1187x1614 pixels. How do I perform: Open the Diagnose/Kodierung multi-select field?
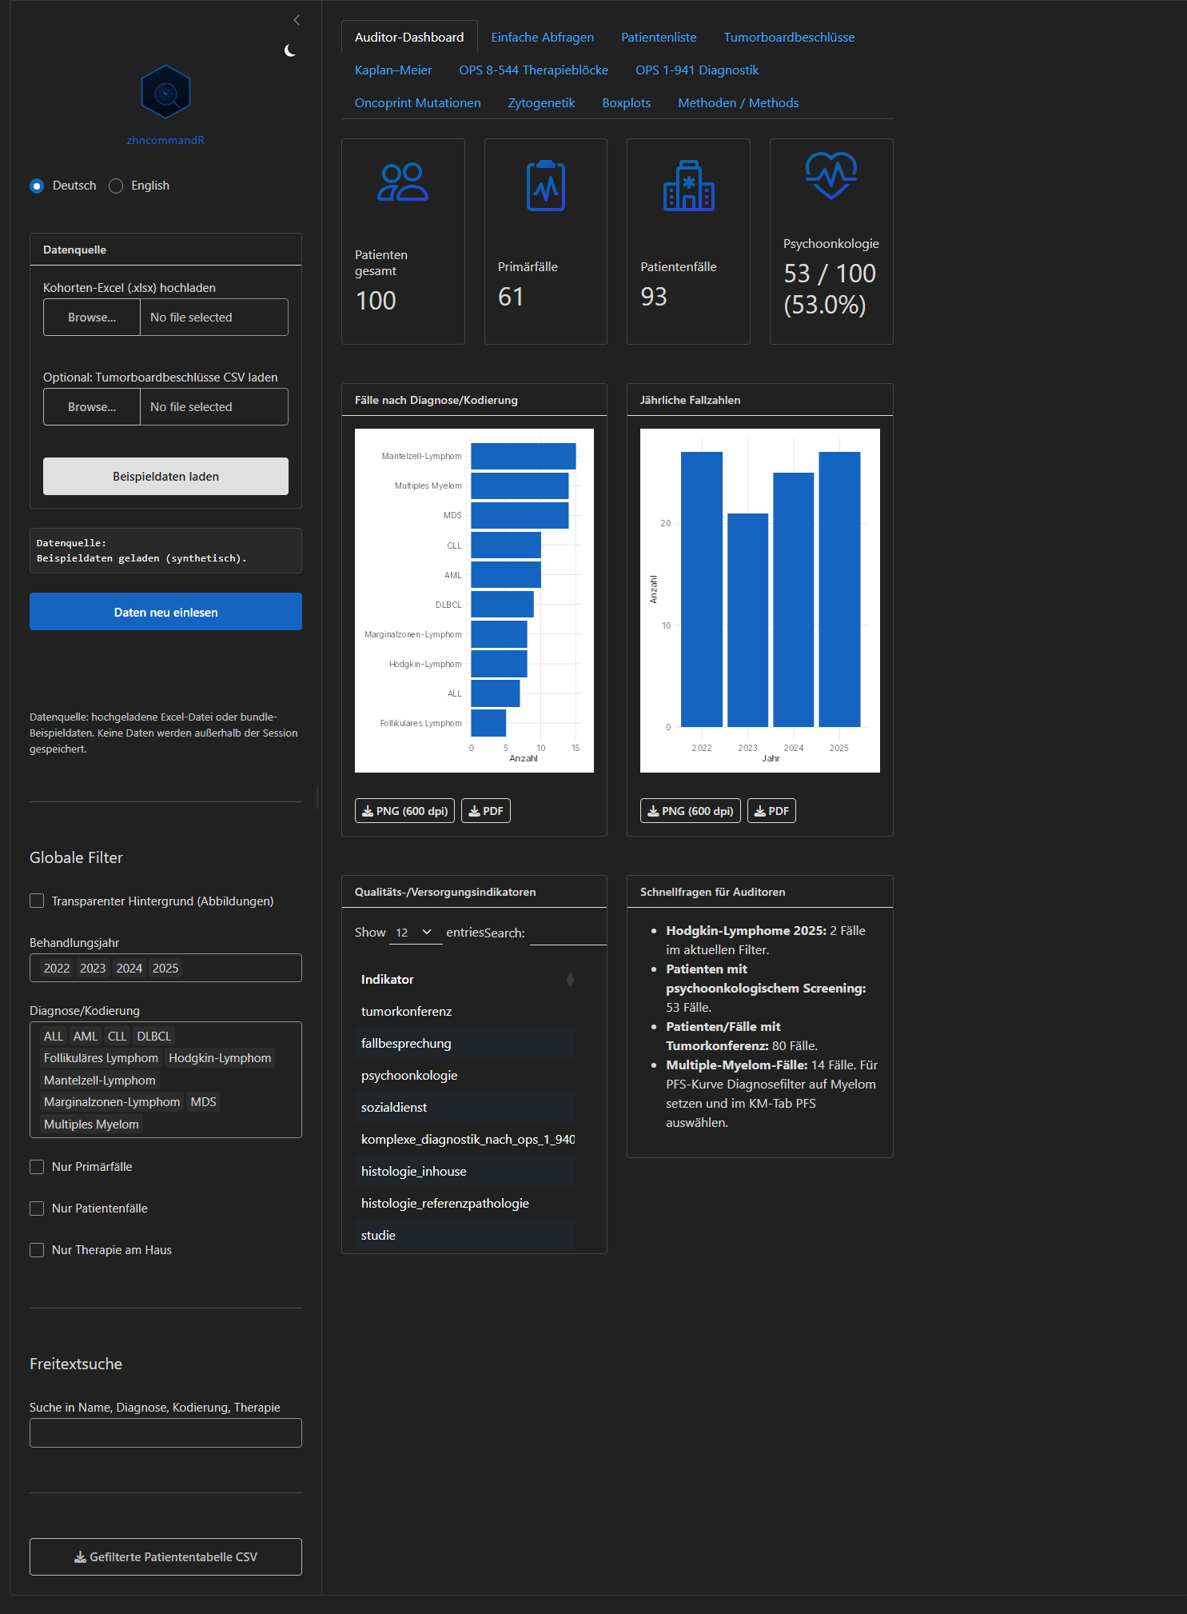tap(165, 1080)
